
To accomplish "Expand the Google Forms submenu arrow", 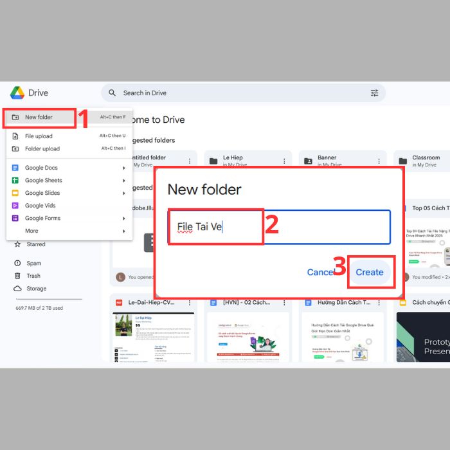I will (x=124, y=219).
